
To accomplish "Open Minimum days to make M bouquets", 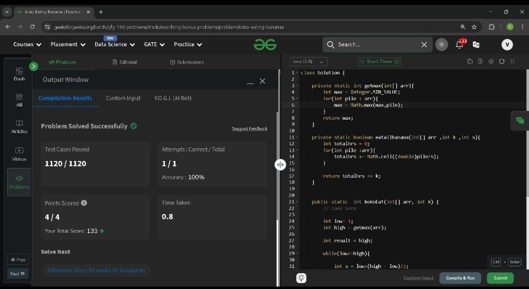I will click(96, 270).
